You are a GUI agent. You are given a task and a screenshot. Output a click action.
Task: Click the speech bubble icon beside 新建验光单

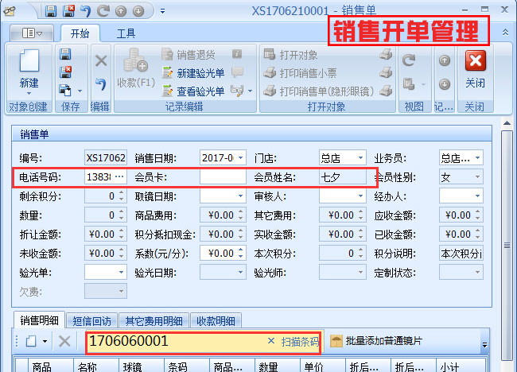pos(237,72)
